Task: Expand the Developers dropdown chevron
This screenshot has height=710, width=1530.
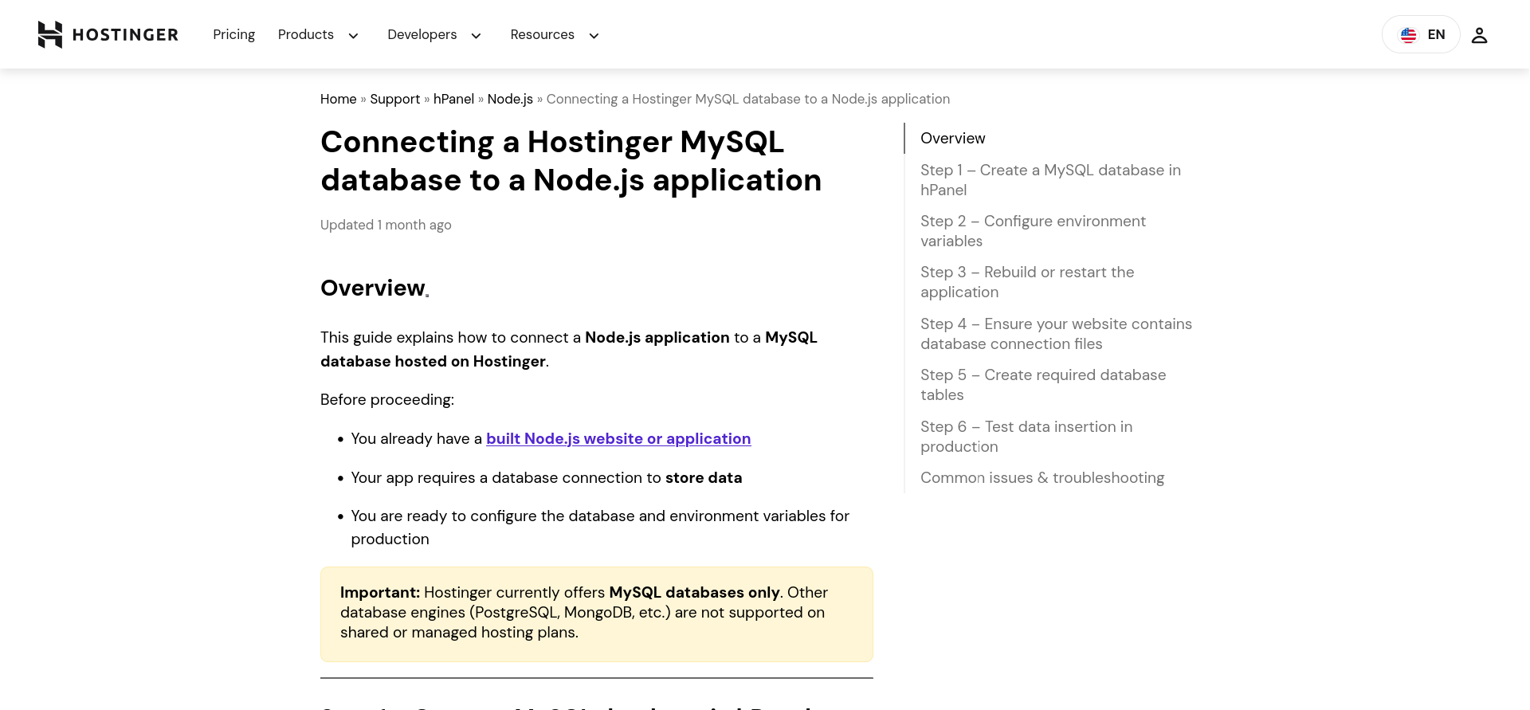Action: [x=476, y=36]
